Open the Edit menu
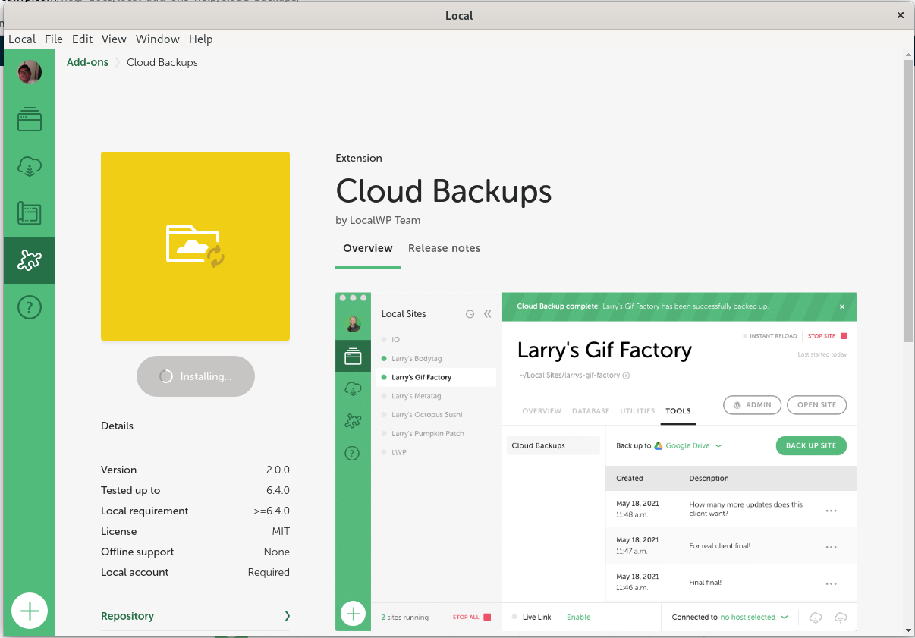Viewport: 915px width, 638px height. pos(83,39)
